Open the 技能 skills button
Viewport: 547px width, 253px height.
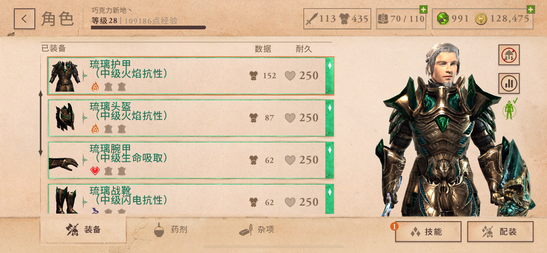pyautogui.click(x=428, y=232)
